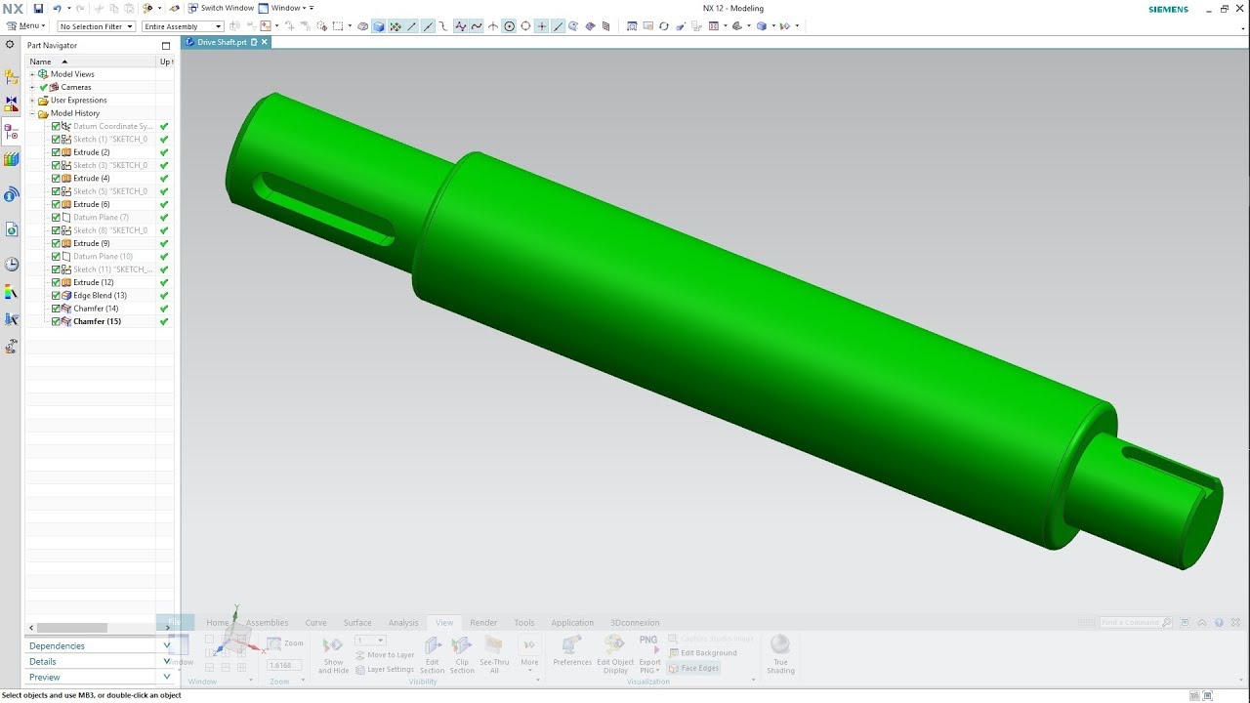Viewport: 1250px width, 703px height.
Task: Select Chamfer (15) in Model History
Action: (x=97, y=321)
